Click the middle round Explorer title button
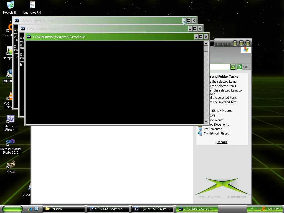 pyautogui.click(x=241, y=43)
